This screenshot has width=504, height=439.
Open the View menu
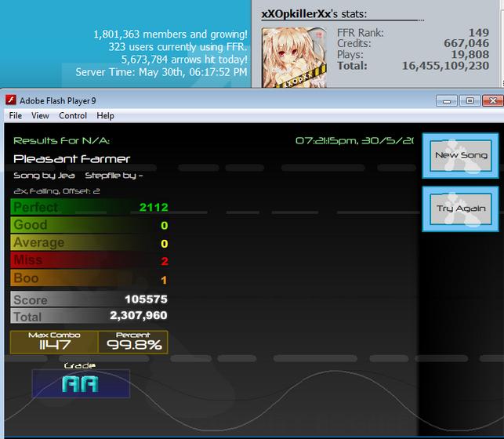coord(40,116)
